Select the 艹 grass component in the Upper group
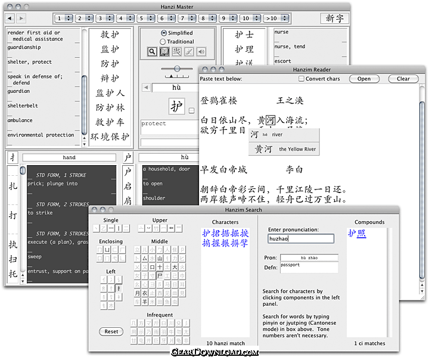Image resolution: width=429 pixels, height=357 pixels. (x=171, y=228)
